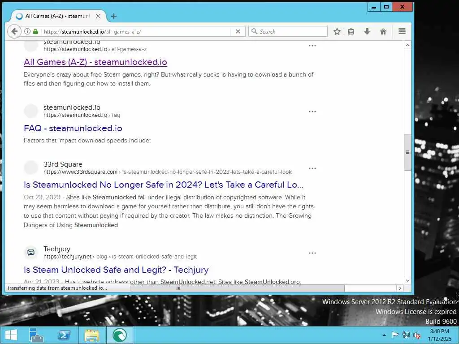Image resolution: width=459 pixels, height=344 pixels.
Task: Open the taskbar clock showing 8:40 PM
Action: point(440,335)
